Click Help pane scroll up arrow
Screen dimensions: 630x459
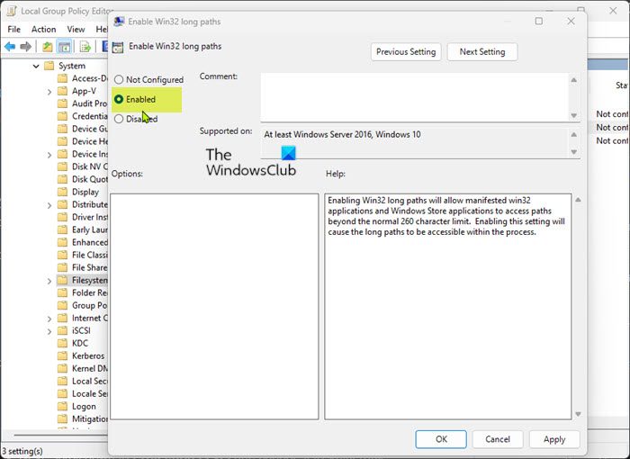click(x=578, y=200)
